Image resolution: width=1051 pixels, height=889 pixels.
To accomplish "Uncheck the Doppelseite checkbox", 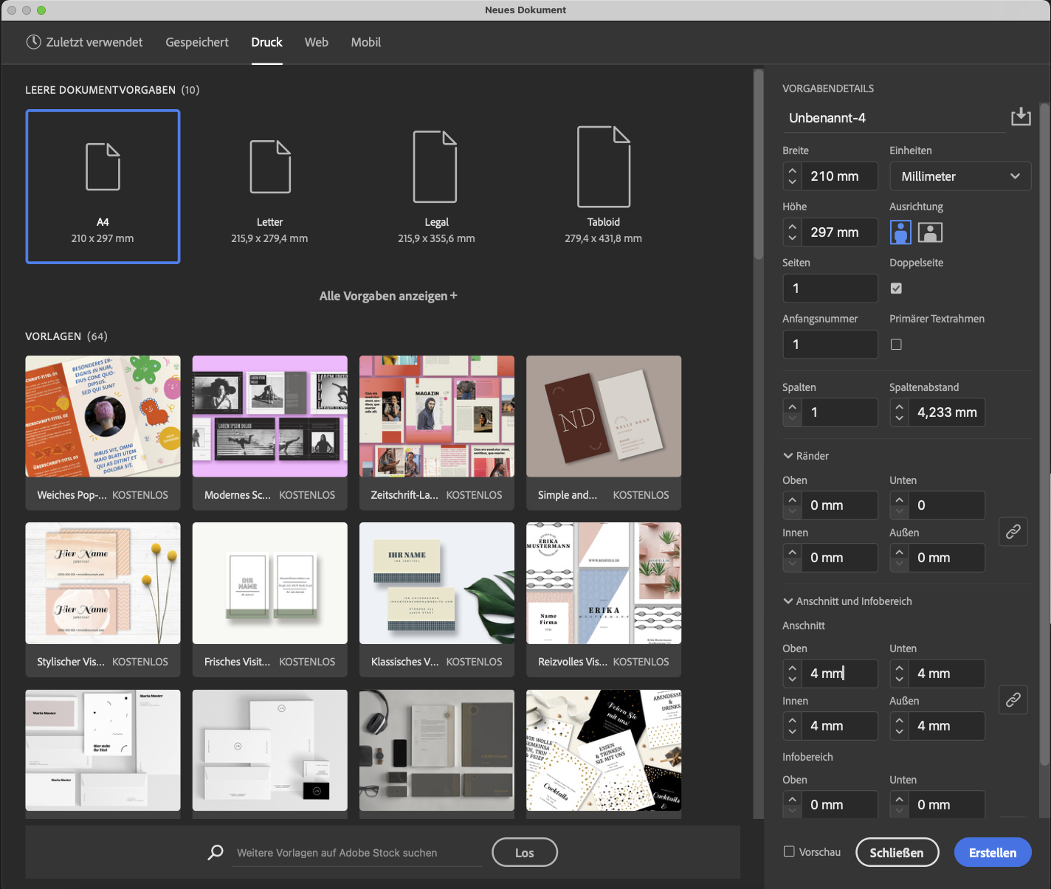I will [x=896, y=288].
